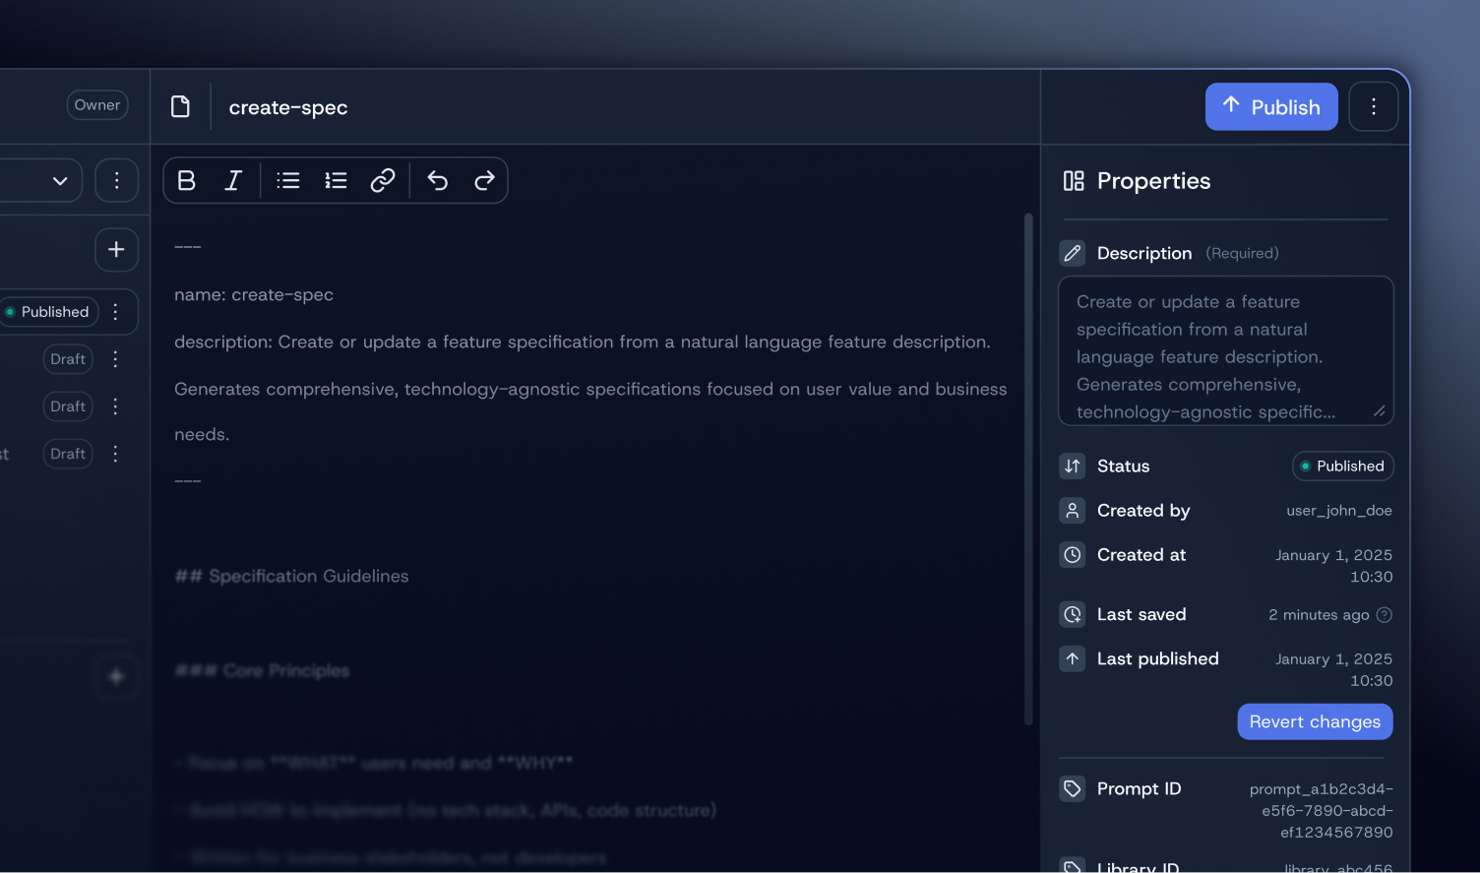Screen dimensions: 1480x873
Task: Open the more options menu beside Publish
Action: [1373, 106]
